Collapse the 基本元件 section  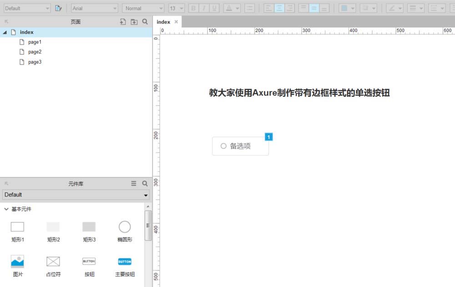pos(6,209)
